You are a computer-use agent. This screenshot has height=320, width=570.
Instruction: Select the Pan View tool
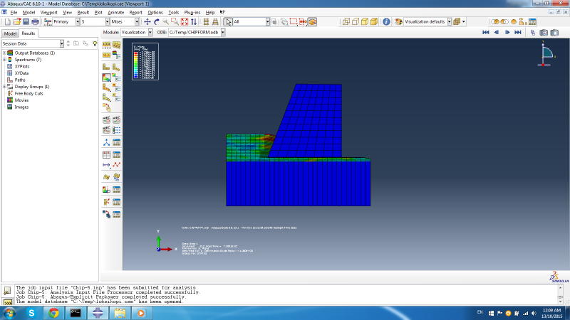[147, 22]
